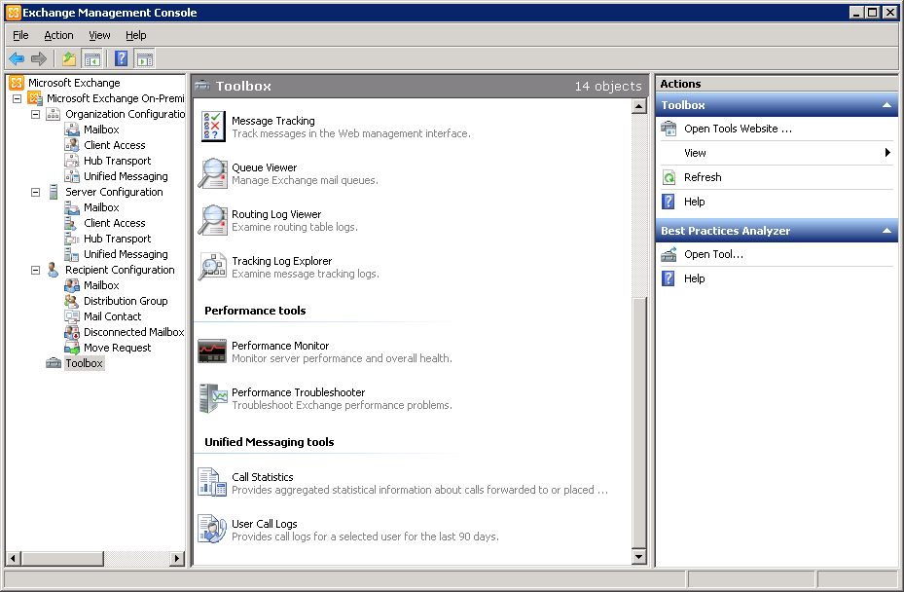Click the blue Help toolbar icon
Image resolution: width=904 pixels, height=592 pixels.
coord(121,58)
